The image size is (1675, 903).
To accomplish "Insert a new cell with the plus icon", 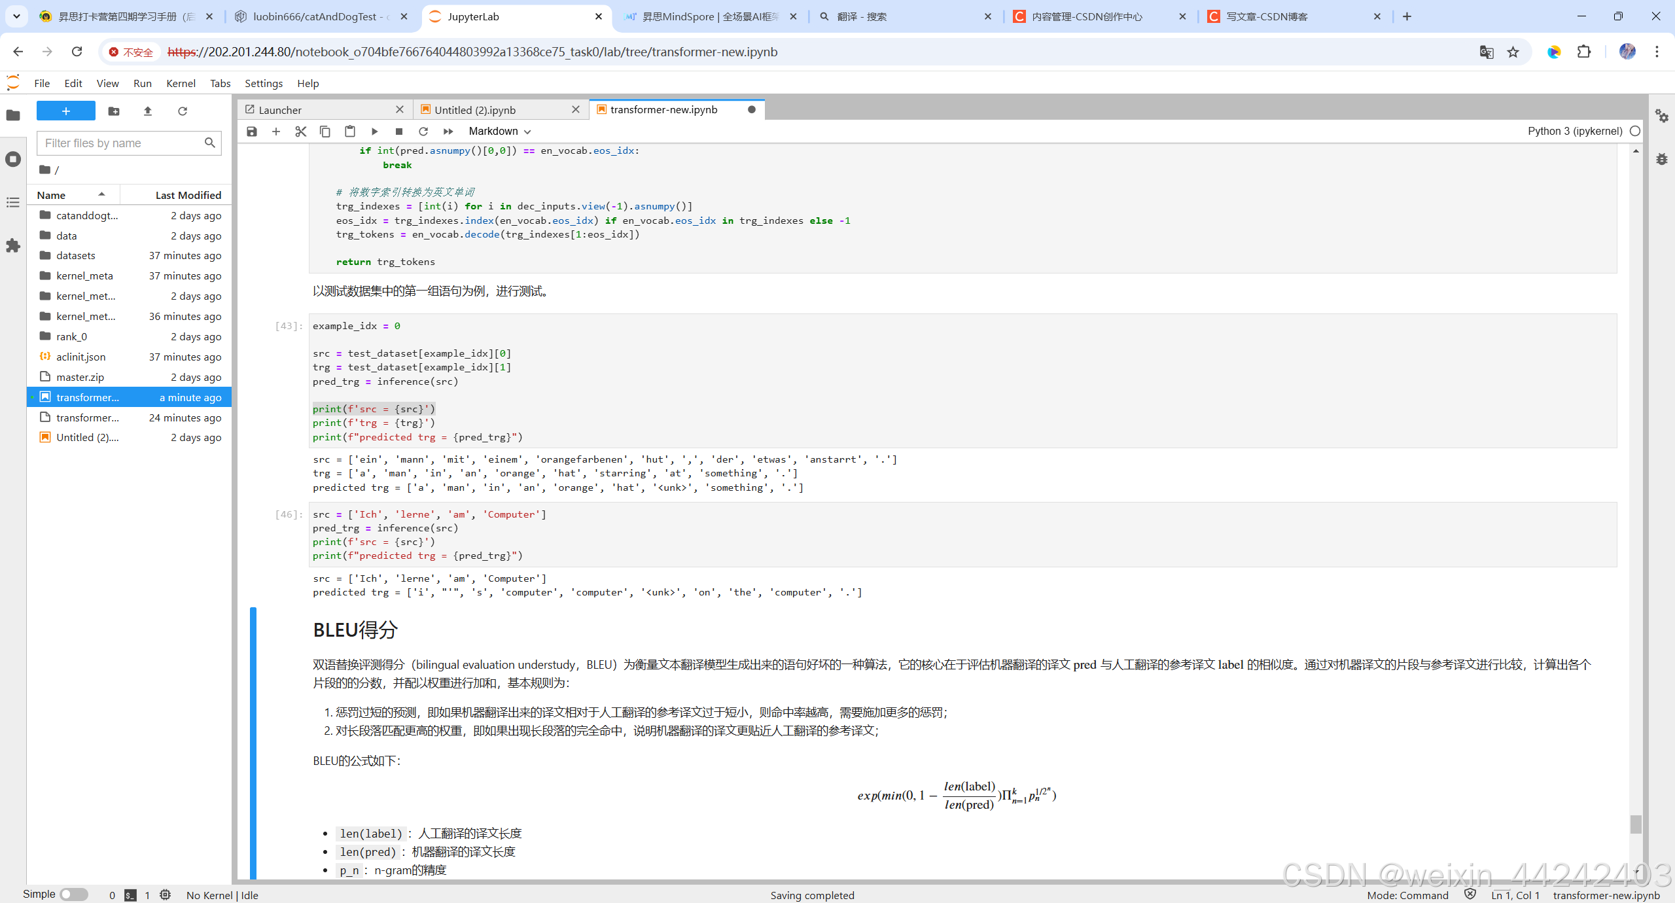I will (x=276, y=132).
